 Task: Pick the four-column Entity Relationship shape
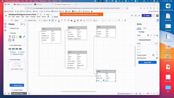coord(20,49)
